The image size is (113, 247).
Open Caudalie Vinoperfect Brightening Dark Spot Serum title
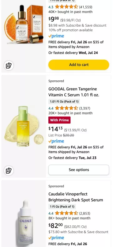(x=76, y=197)
